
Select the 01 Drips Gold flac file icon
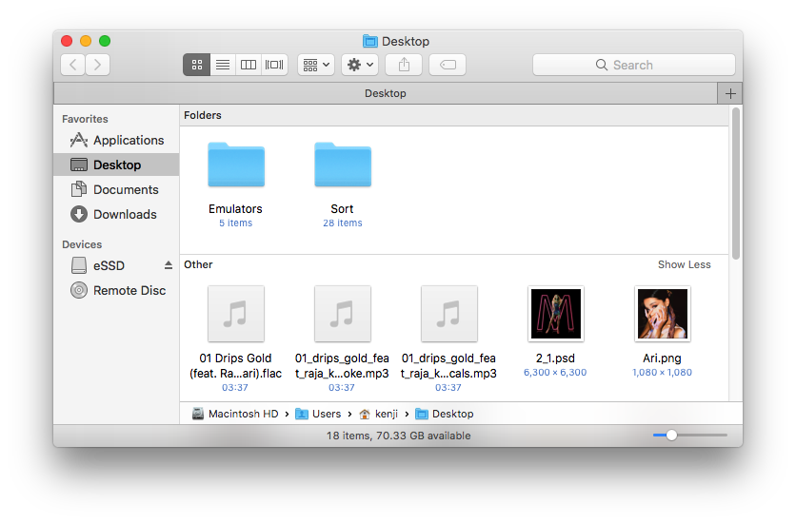[x=236, y=314]
